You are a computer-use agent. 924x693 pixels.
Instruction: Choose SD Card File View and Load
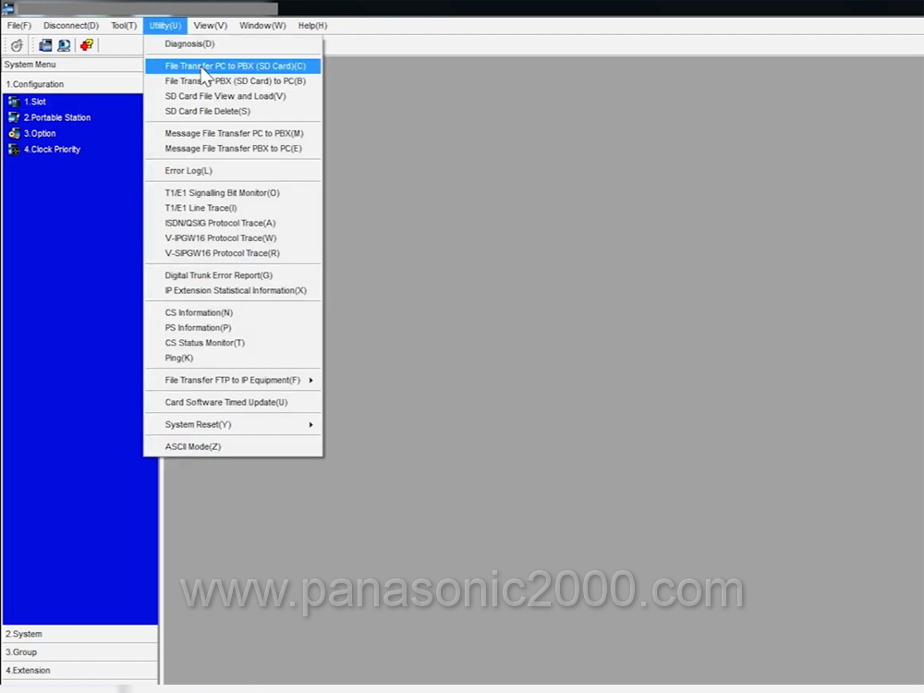[225, 96]
